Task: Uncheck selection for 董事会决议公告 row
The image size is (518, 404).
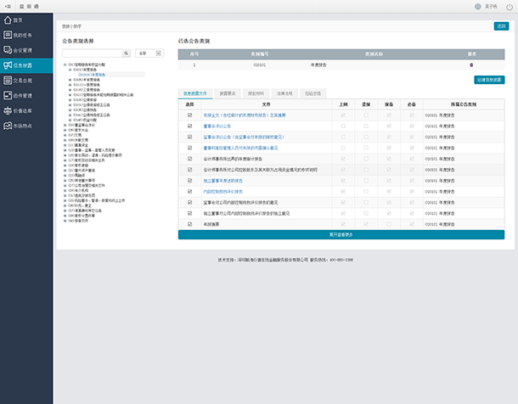Action: tap(189, 126)
